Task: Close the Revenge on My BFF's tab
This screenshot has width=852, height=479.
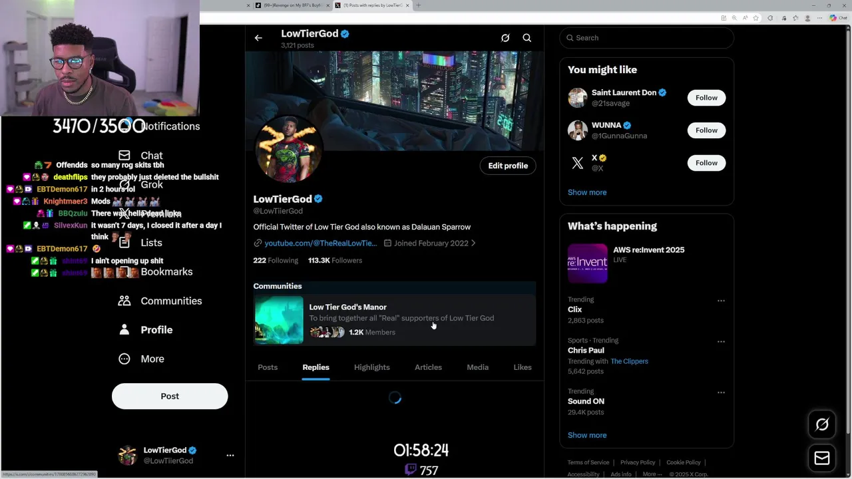Action: click(x=327, y=5)
